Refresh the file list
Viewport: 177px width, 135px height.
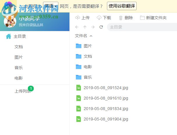pos(101,27)
